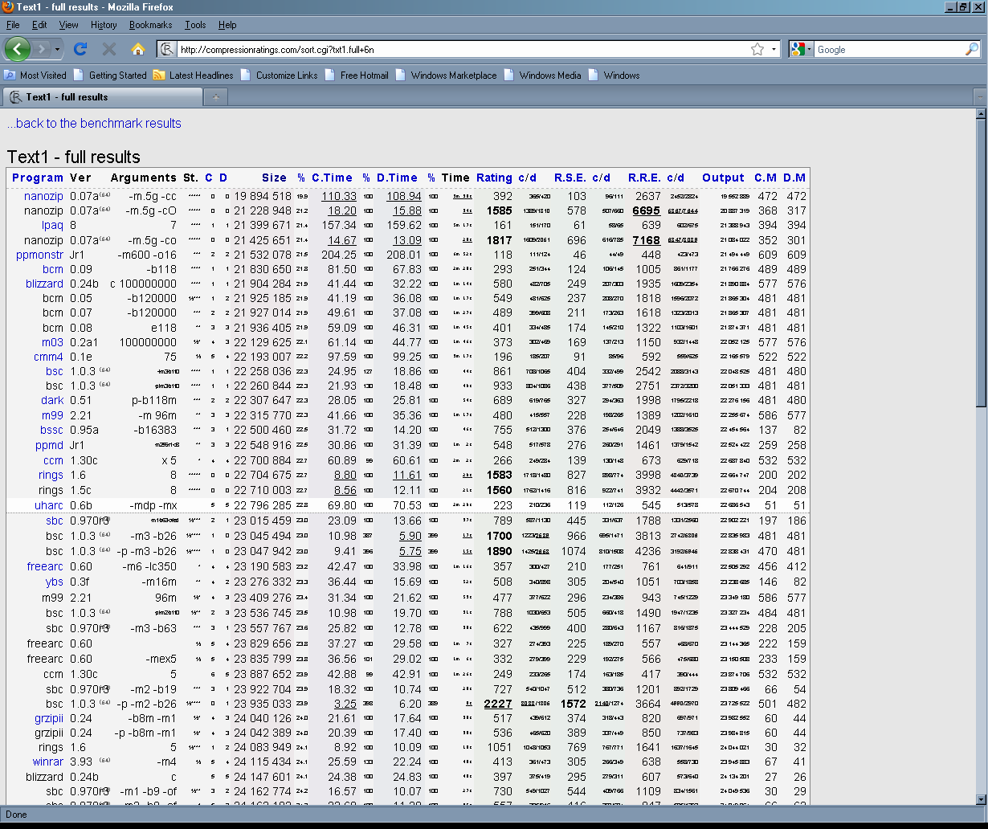Open the Bookmarks menu

click(x=150, y=25)
